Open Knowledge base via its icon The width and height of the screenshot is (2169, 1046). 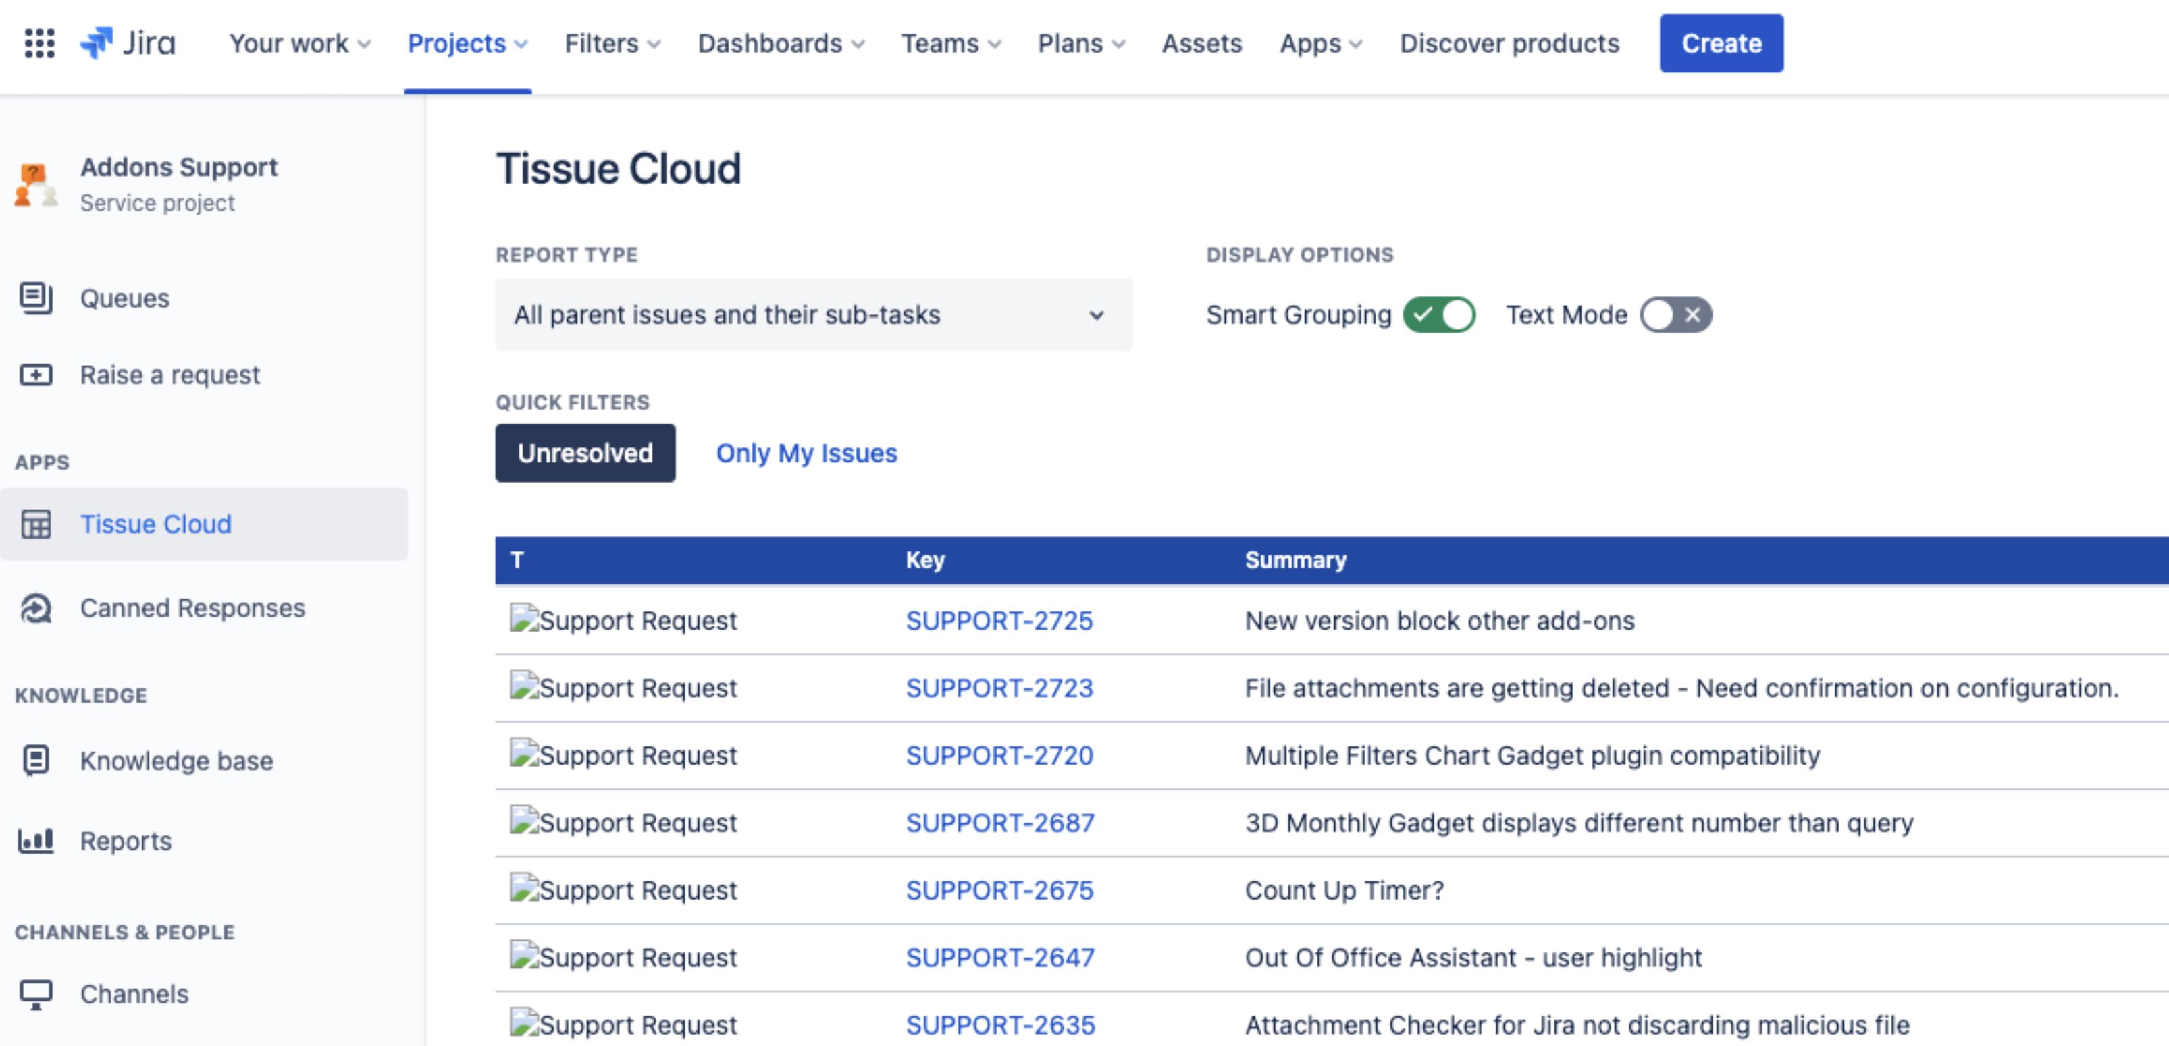[36, 760]
